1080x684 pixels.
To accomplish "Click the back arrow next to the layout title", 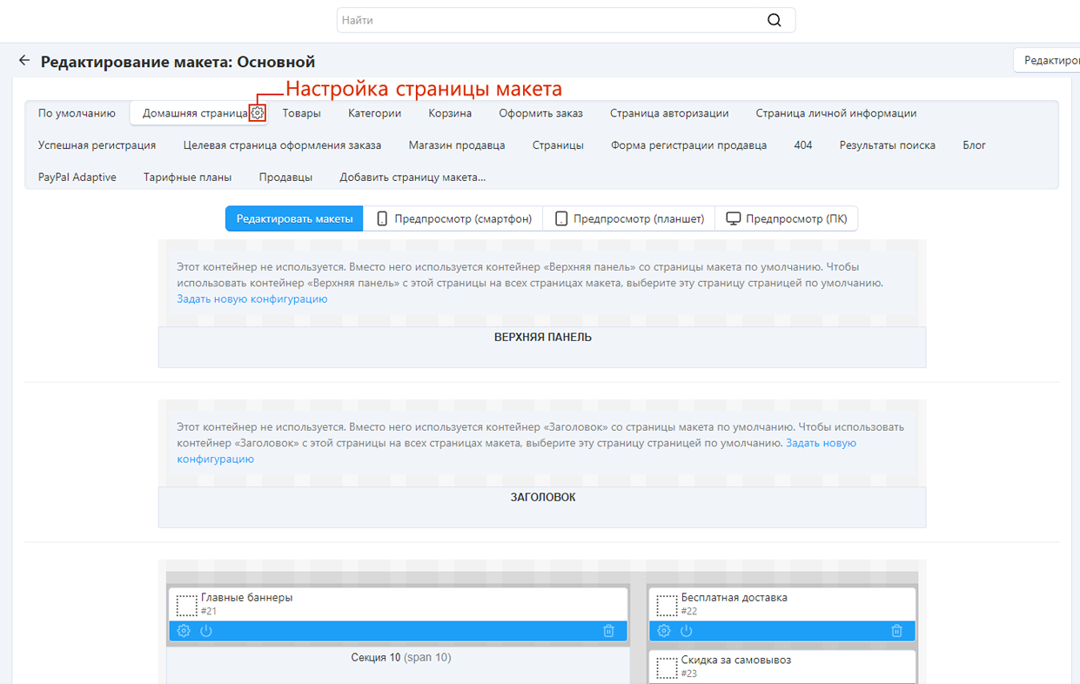I will 24,61.
